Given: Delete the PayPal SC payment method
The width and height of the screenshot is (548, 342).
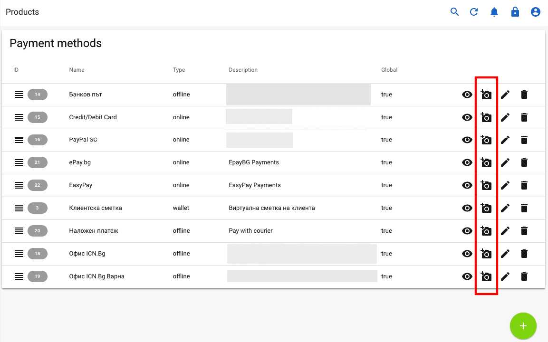Looking at the screenshot, I should point(524,140).
